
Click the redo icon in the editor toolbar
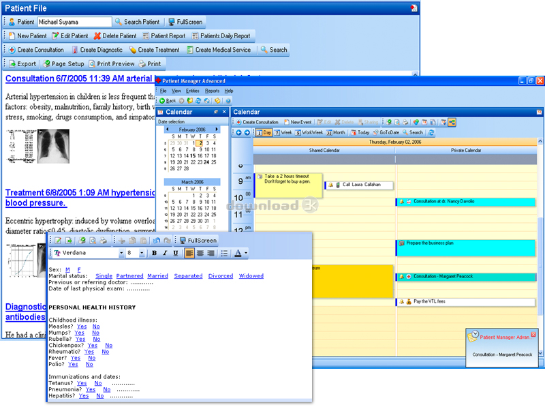167,241
